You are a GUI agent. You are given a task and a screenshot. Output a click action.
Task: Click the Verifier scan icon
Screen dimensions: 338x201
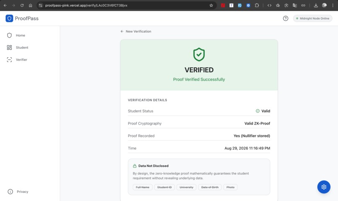[x=9, y=60]
